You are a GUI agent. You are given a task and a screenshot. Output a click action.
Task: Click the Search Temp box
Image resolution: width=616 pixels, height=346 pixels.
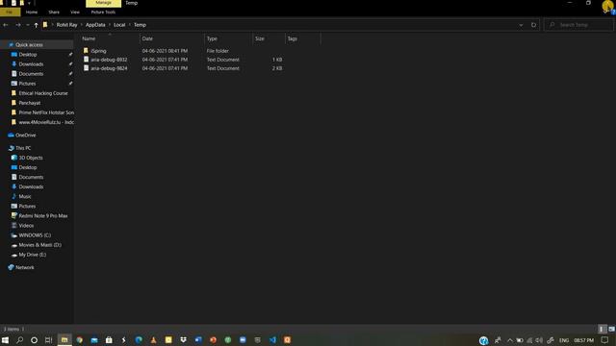click(x=578, y=25)
